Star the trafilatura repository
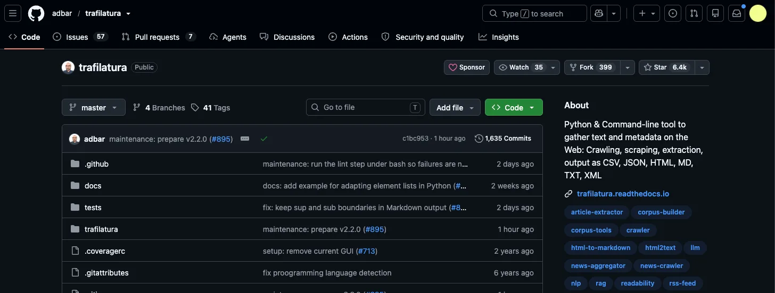Image resolution: width=775 pixels, height=293 pixels. point(667,67)
